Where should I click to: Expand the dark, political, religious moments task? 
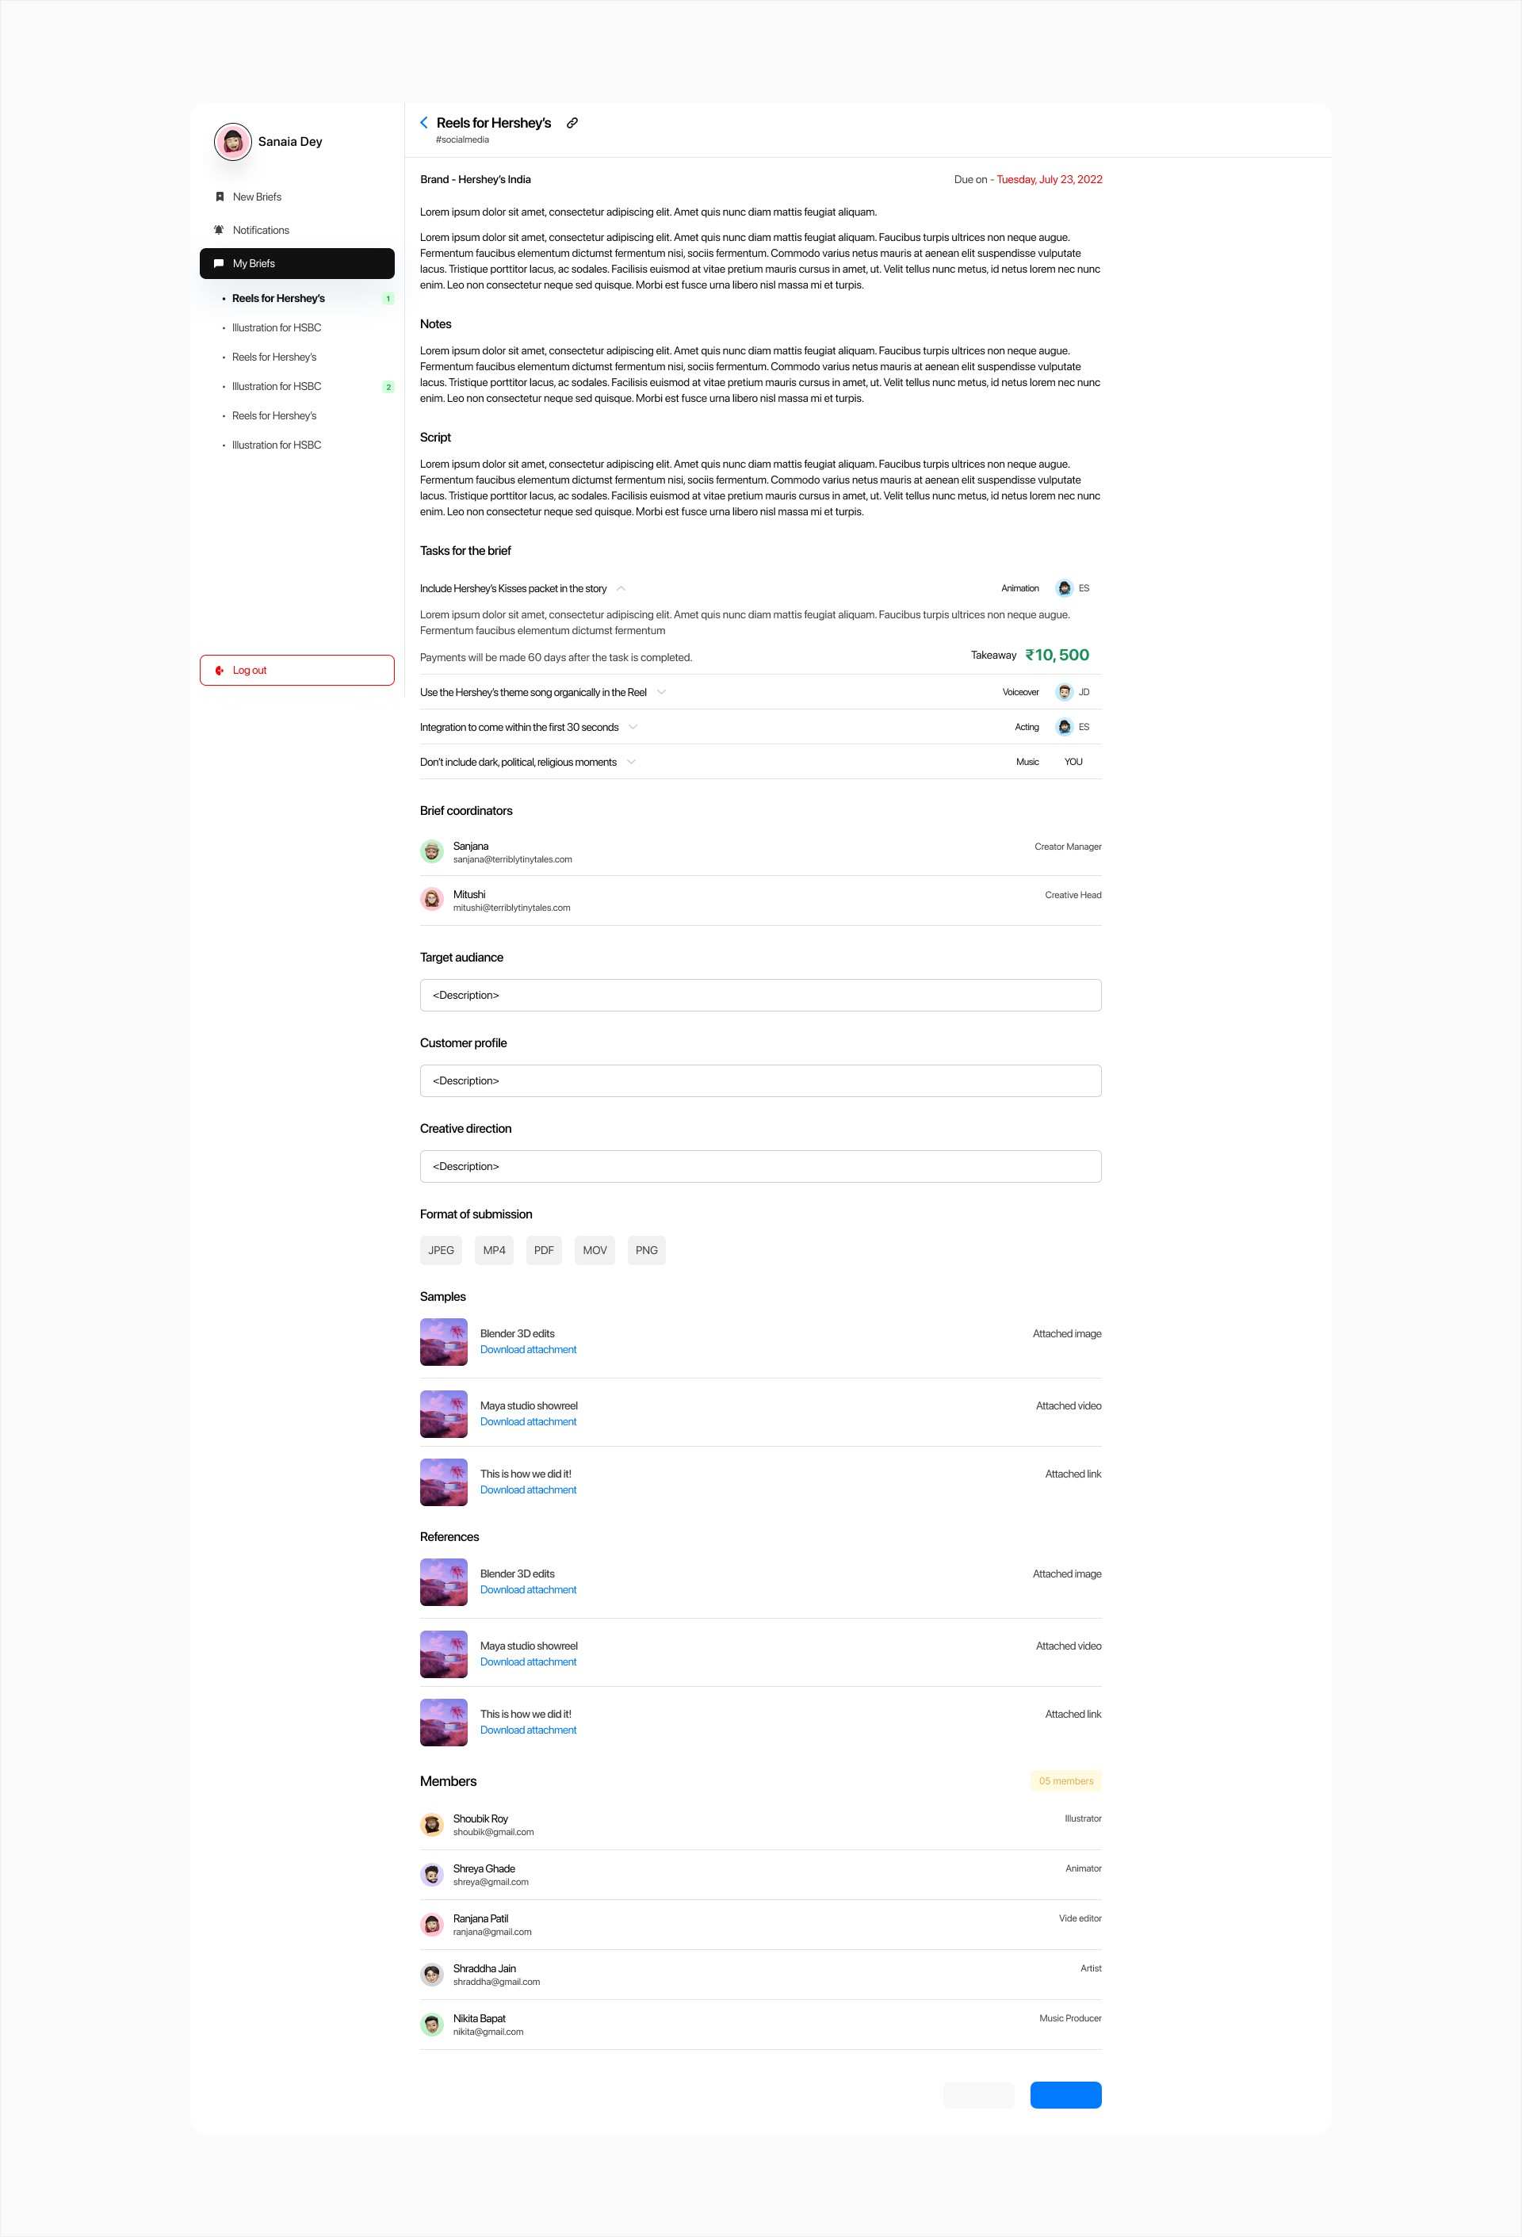tap(632, 761)
